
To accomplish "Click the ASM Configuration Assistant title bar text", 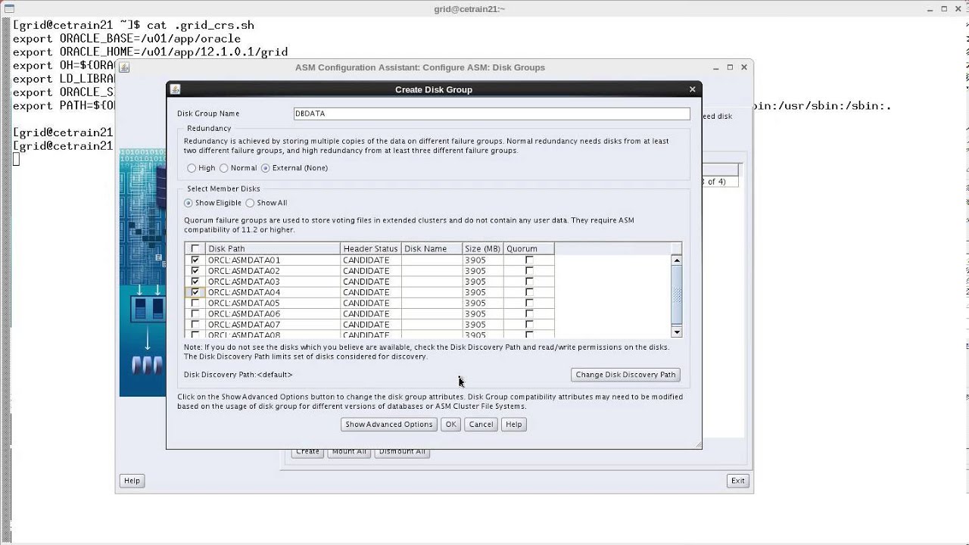I will (x=420, y=67).
